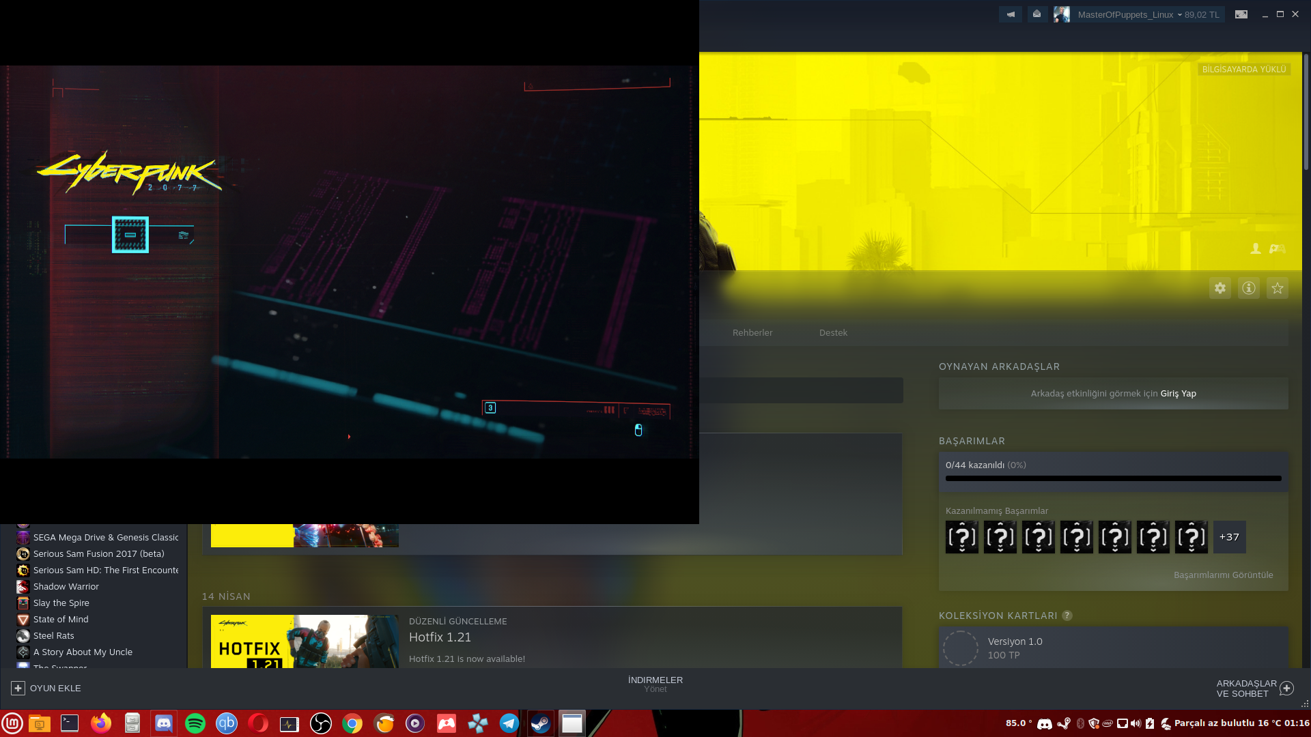Open the file cabinet app in taskbar
Viewport: 1311px width, 737px height.
pos(132,723)
